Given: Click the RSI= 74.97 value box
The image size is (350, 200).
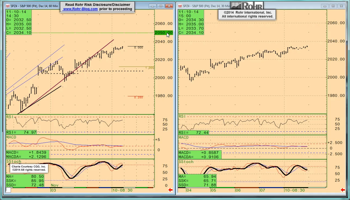Looking at the screenshot, I should pyautogui.click(x=21, y=132).
